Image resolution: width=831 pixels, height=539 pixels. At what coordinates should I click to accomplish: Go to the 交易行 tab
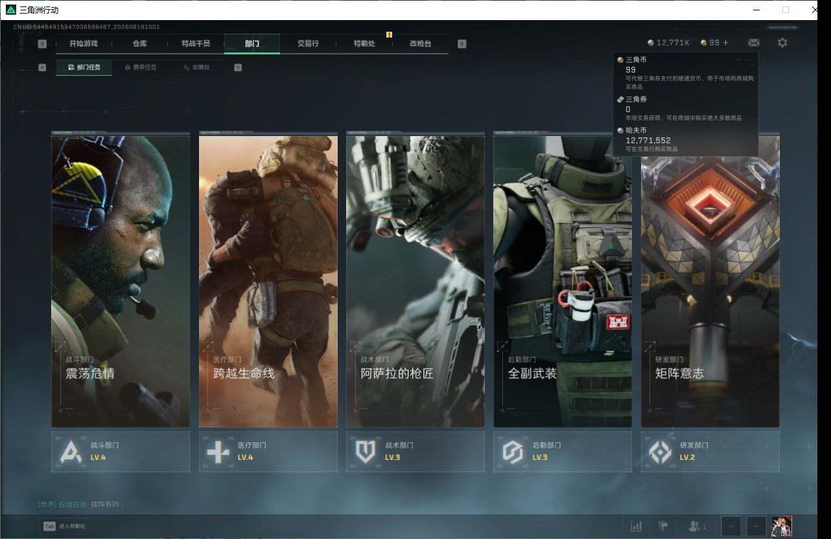[308, 43]
